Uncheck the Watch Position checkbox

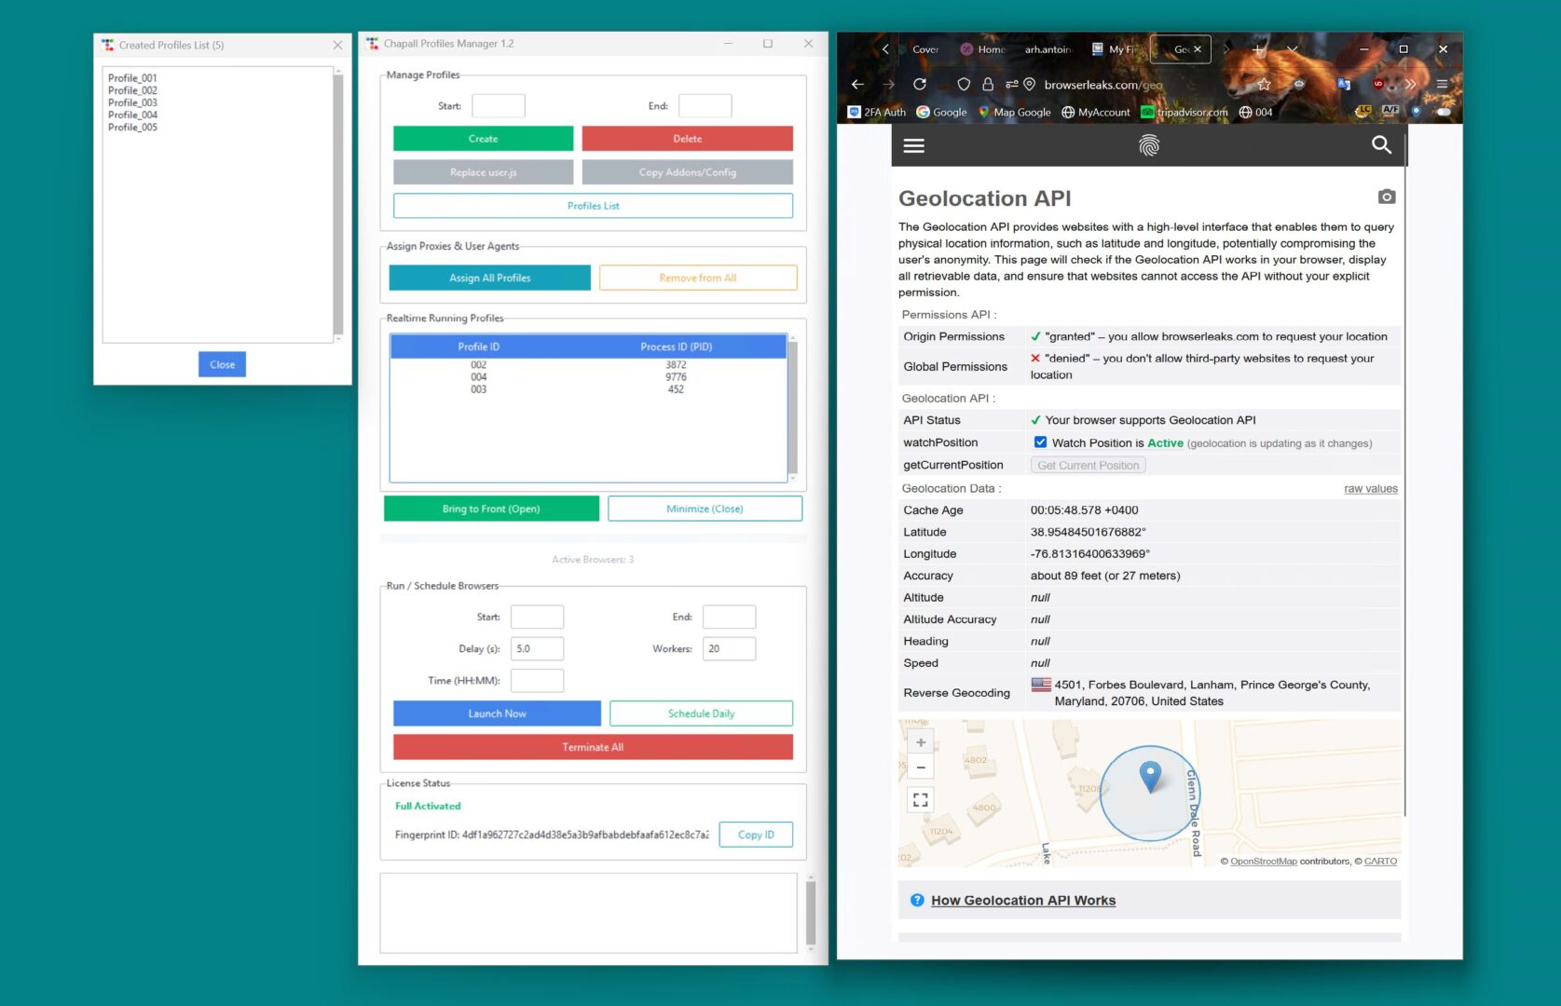coord(1040,442)
